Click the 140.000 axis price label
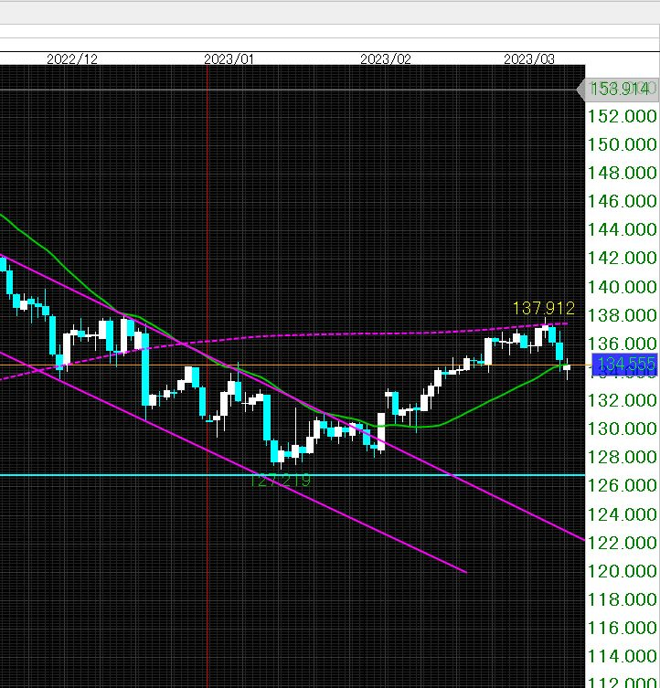This screenshot has height=688, width=660. tap(622, 287)
